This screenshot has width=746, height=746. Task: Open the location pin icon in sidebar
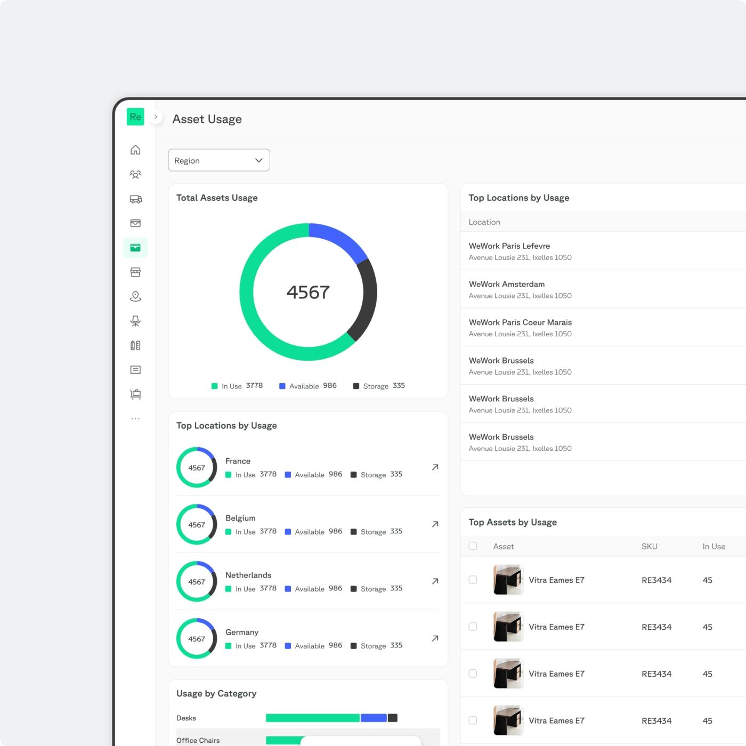click(135, 296)
